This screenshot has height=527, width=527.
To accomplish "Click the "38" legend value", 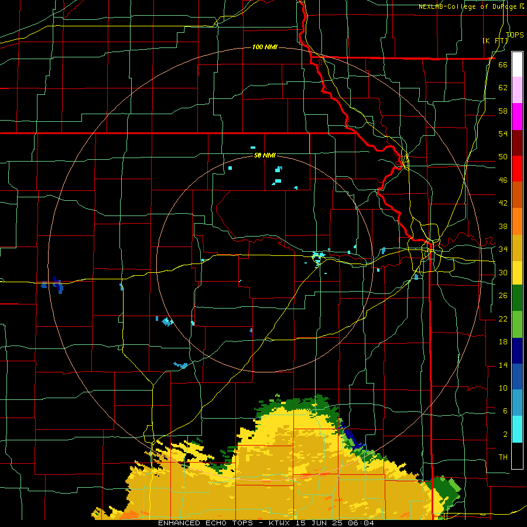I will point(503,226).
